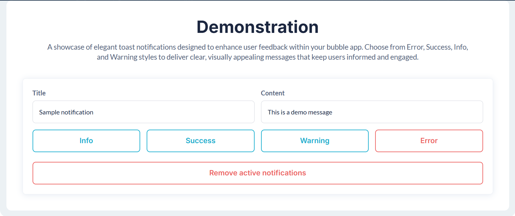The width and height of the screenshot is (515, 216).
Task: Click the "Title" field label
Action: tap(39, 93)
